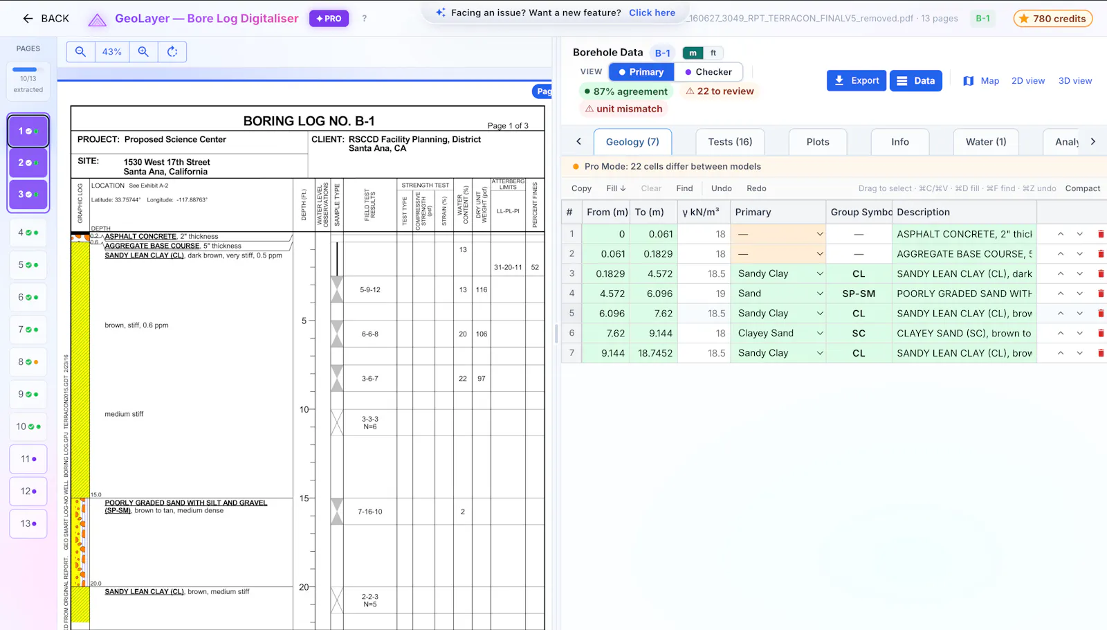Zoom out the PDF viewer

(x=80, y=52)
